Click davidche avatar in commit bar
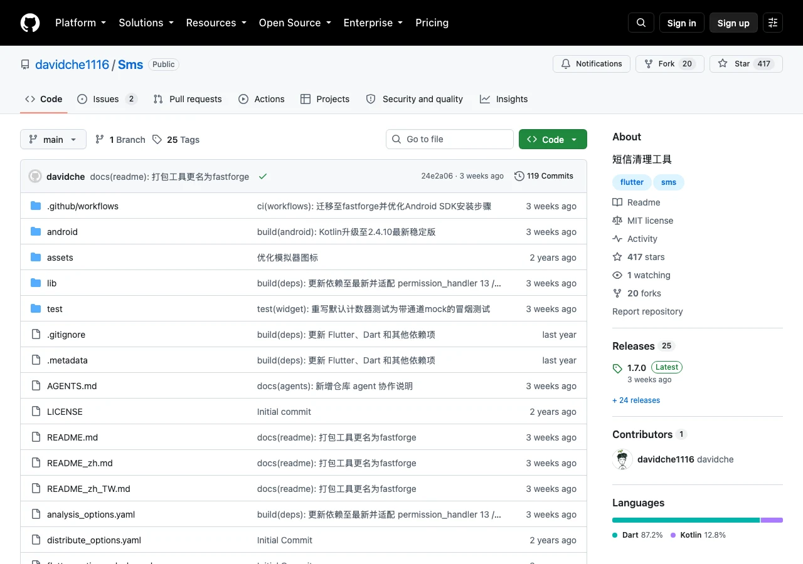The width and height of the screenshot is (803, 564). click(x=35, y=177)
